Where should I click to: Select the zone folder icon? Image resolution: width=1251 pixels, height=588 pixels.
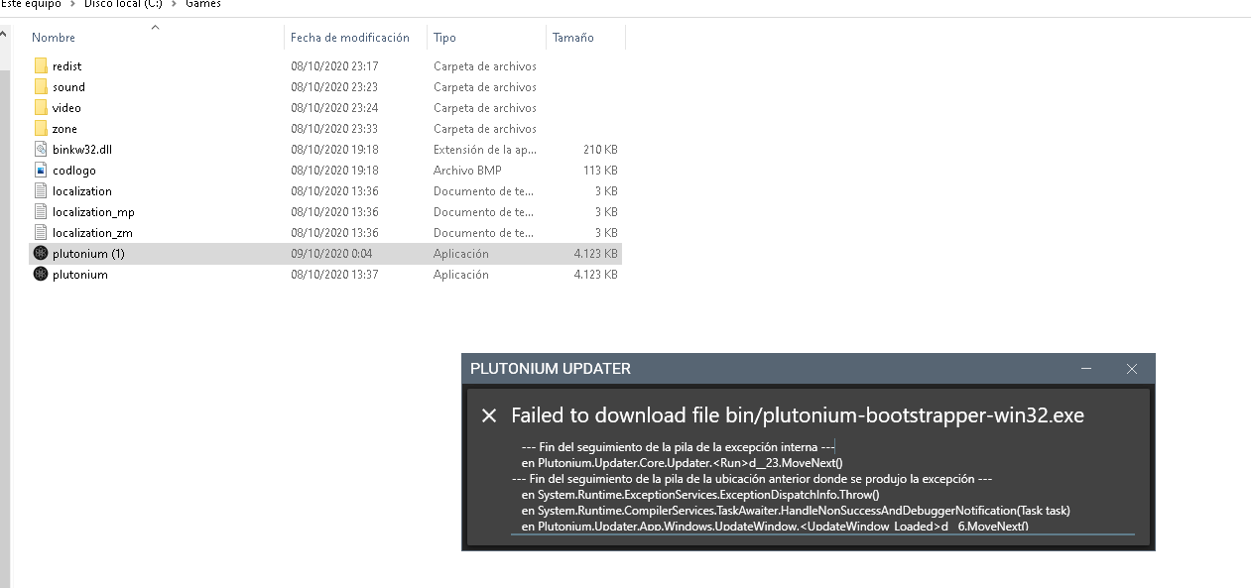41,128
